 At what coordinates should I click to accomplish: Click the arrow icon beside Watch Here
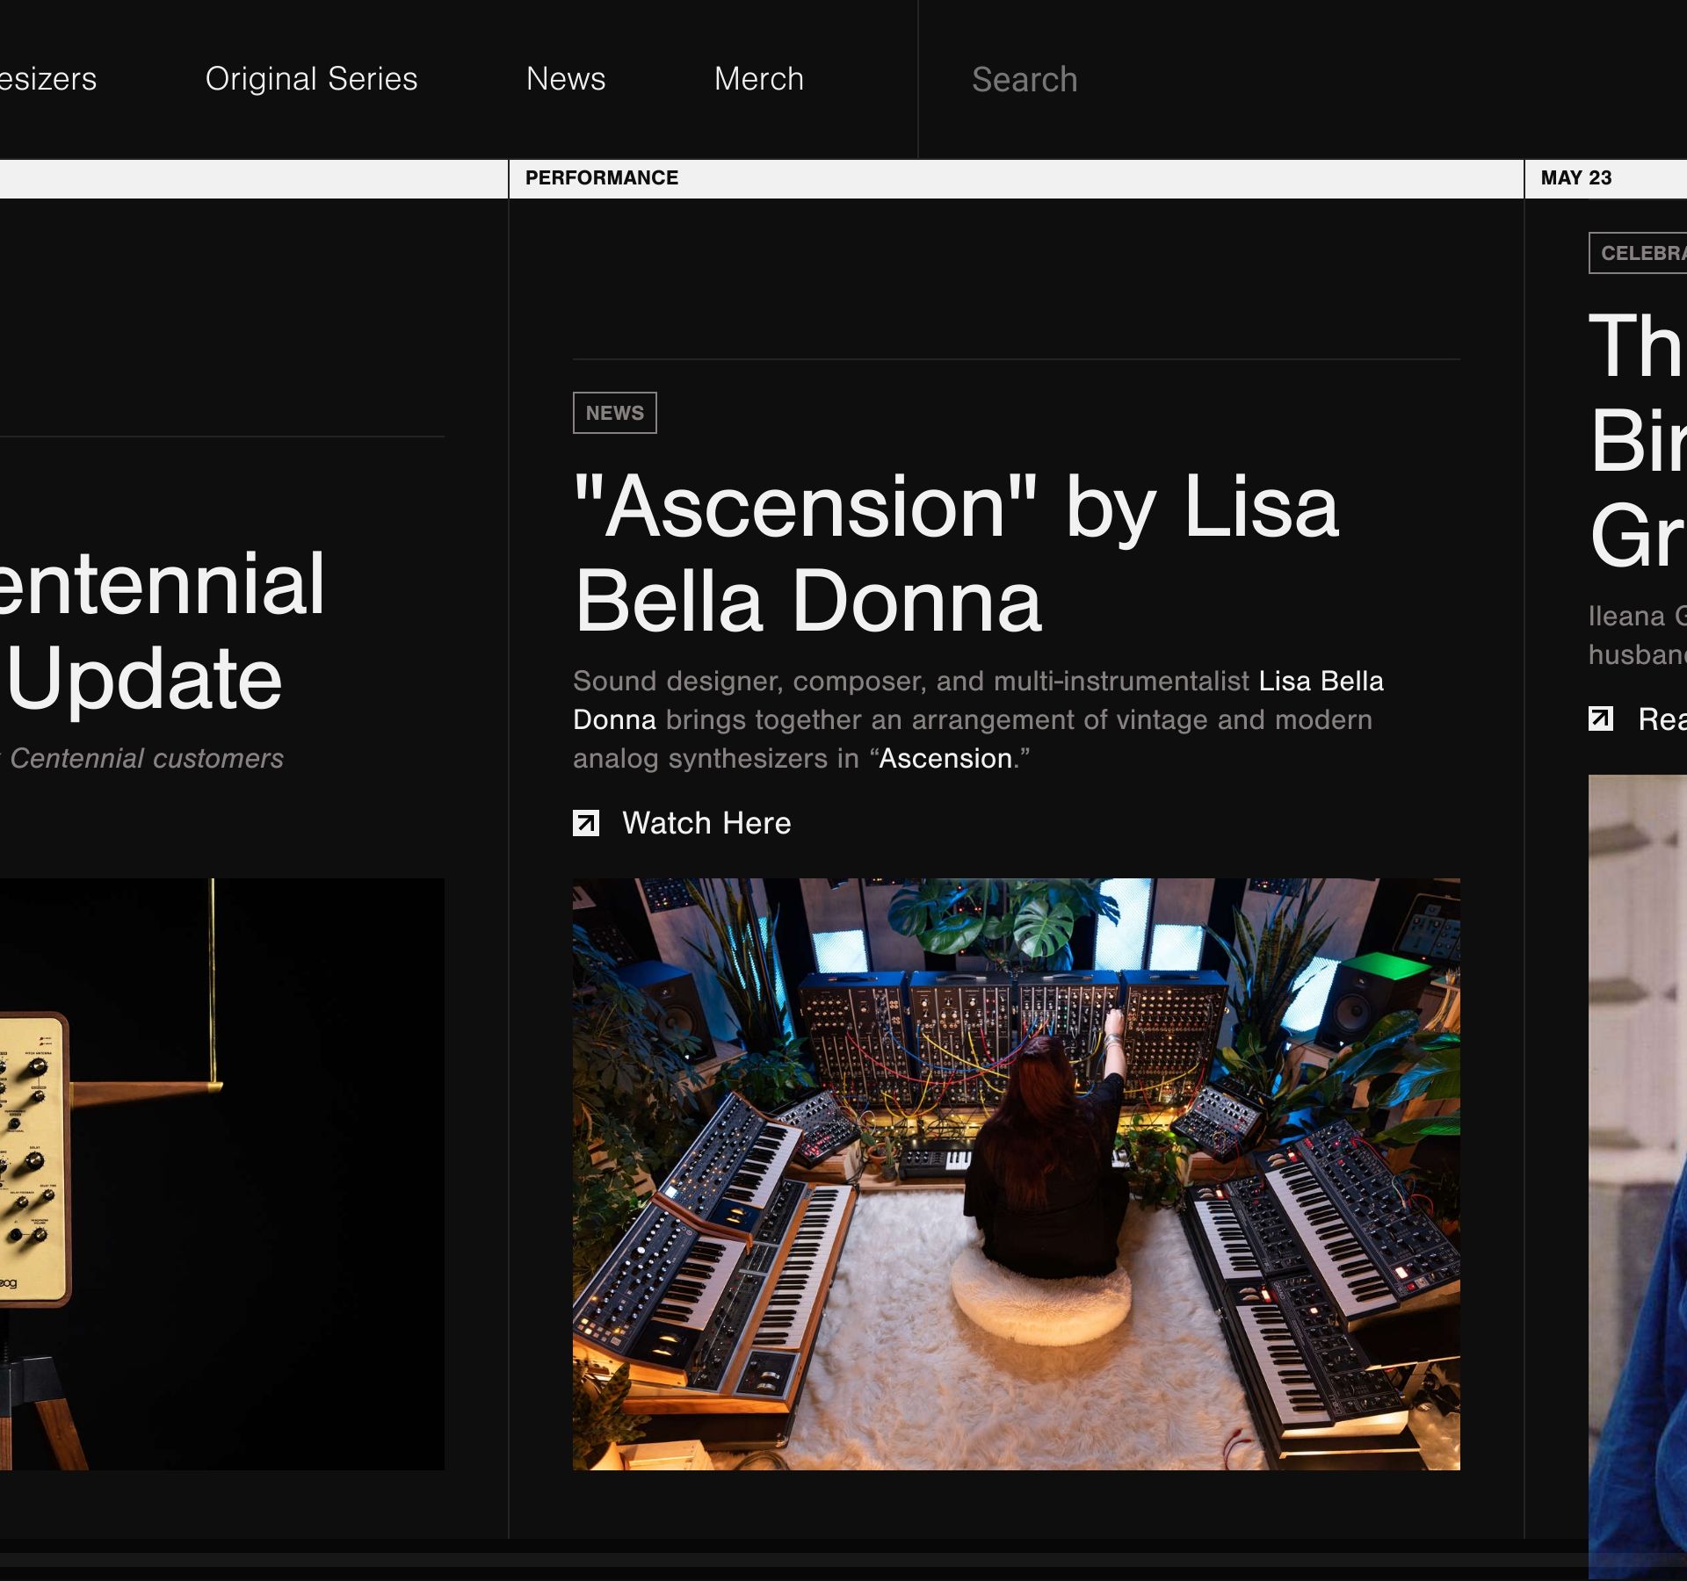point(586,823)
